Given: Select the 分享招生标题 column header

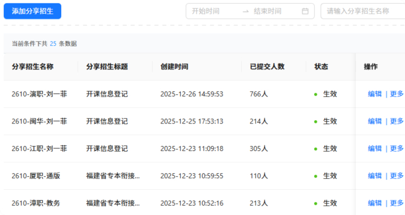Looking at the screenshot, I should 107,67.
